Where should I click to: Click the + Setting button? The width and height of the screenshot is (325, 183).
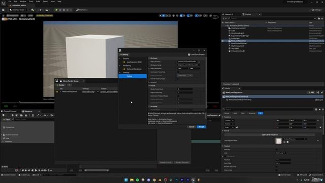[124, 54]
